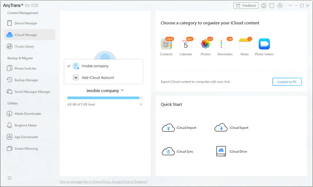Viewport: 313px width, 187px height.
Task: Open the iCloud Drive management help link
Action: click(x=103, y=182)
